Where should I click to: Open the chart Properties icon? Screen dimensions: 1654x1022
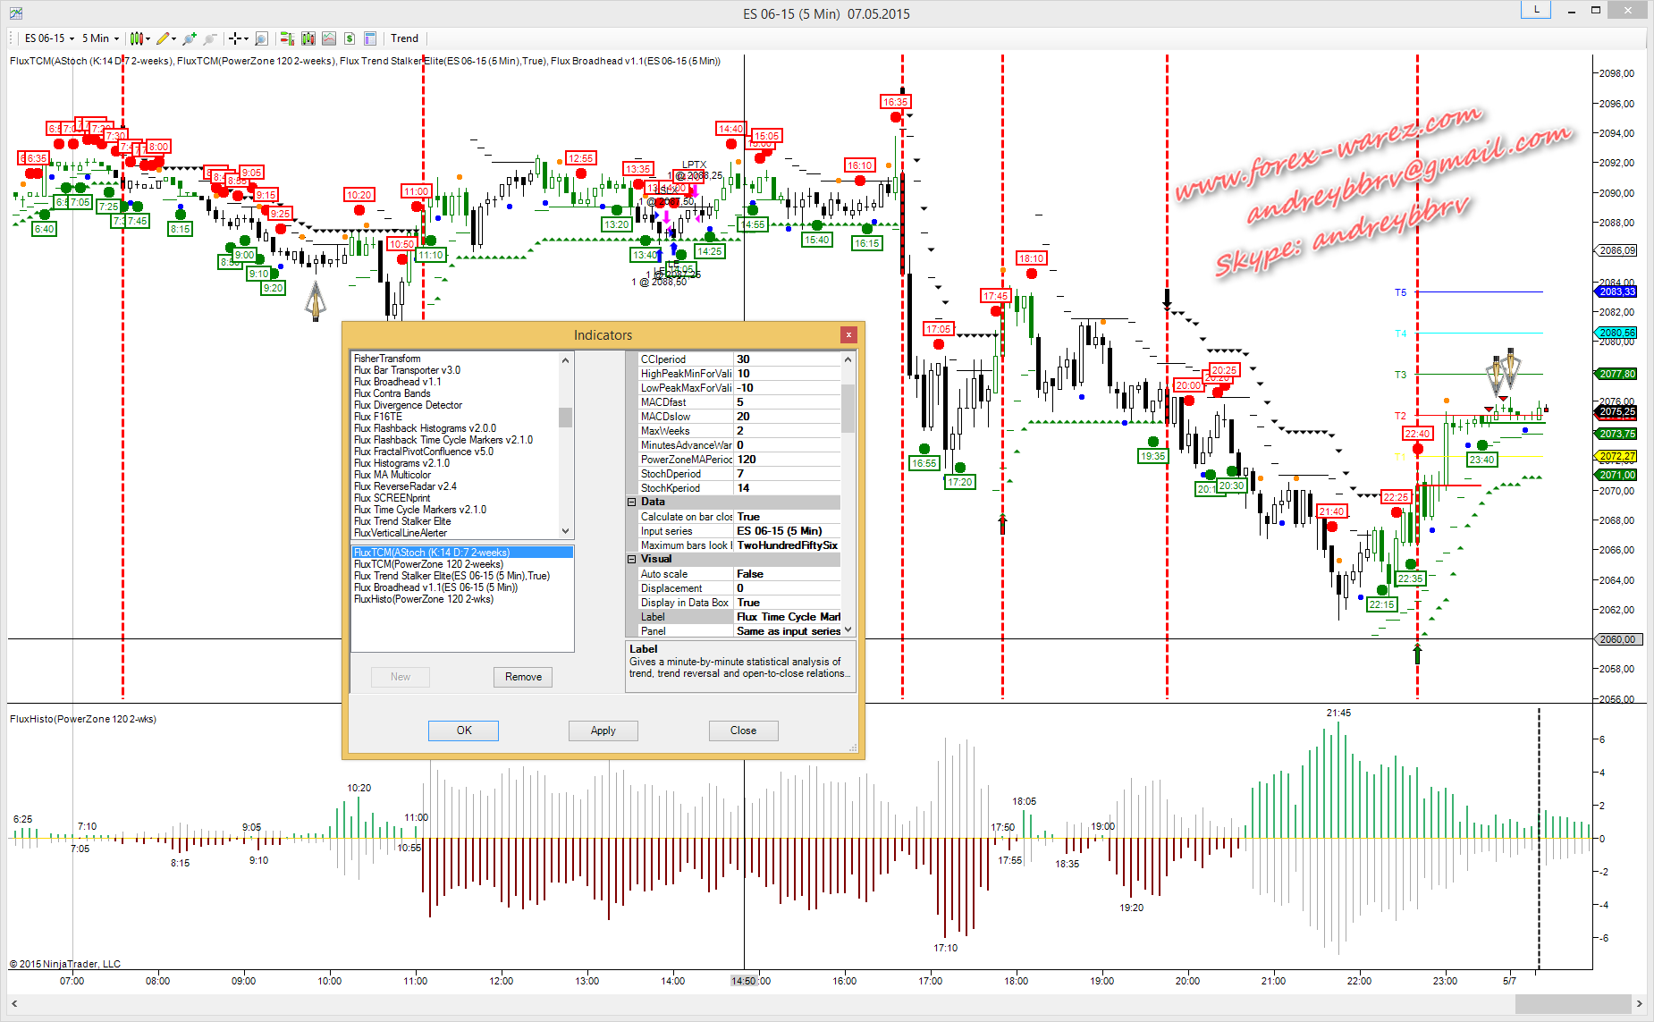click(370, 38)
